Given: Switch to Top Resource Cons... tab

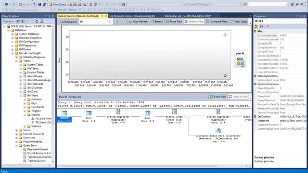Looking at the screenshot, I should (x=132, y=16).
